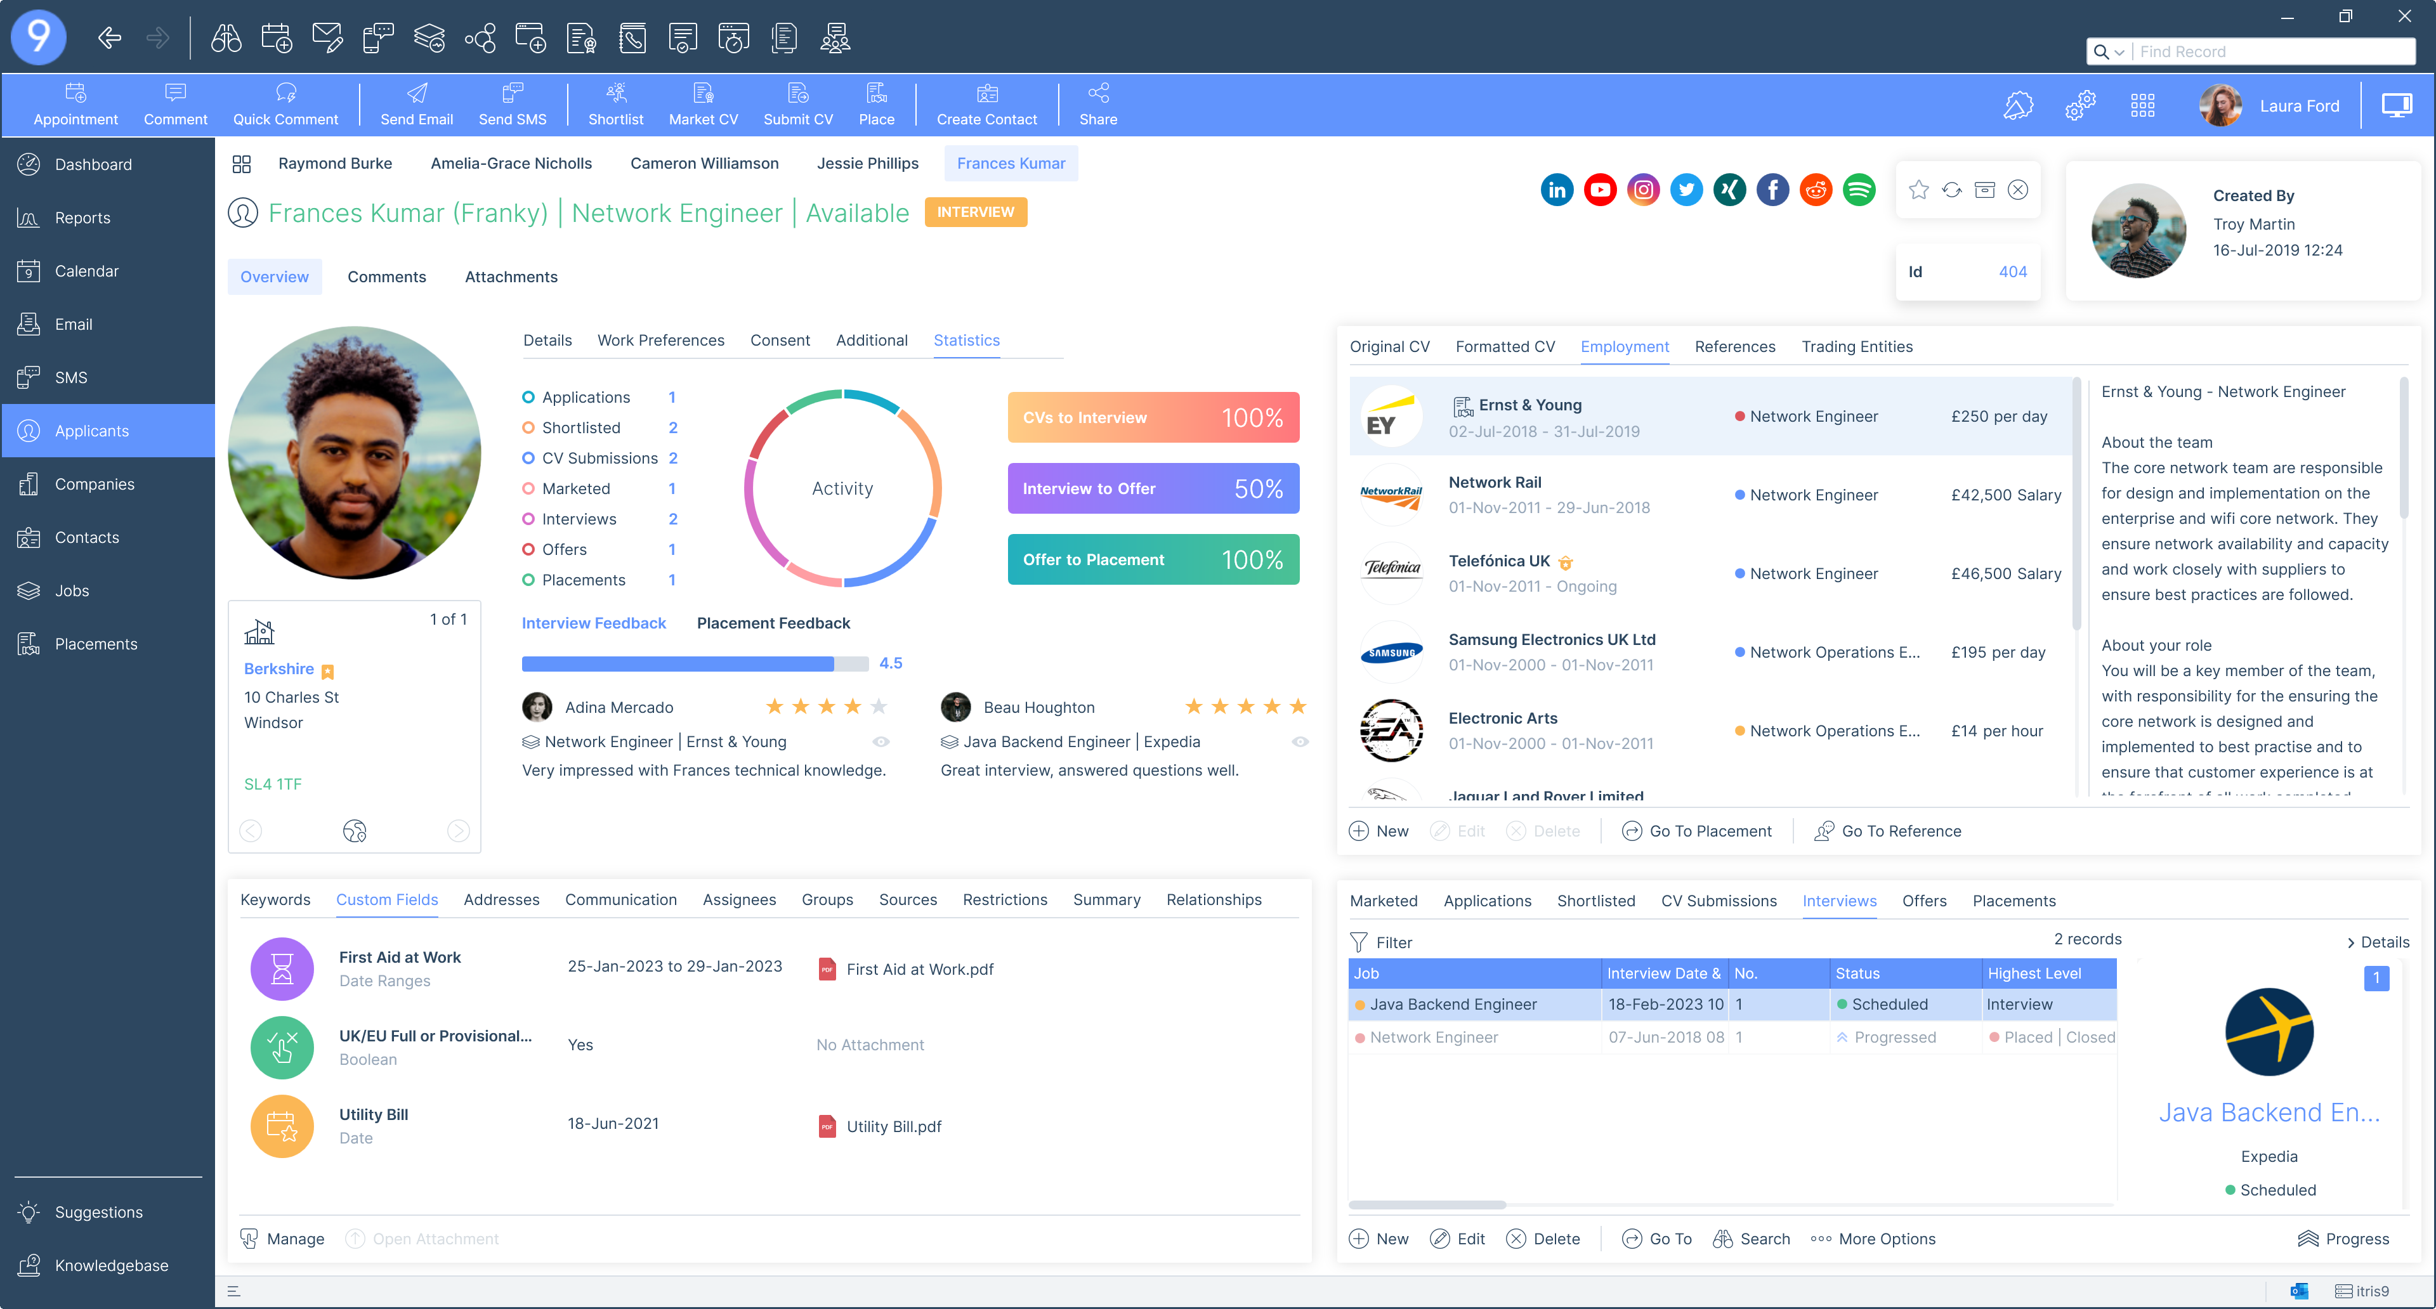Click the Progress button in Interviews panel
Viewport: 2436px width, 1309px height.
[x=2344, y=1239]
